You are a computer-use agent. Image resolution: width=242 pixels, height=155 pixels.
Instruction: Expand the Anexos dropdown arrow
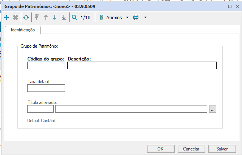pyautogui.click(x=127, y=17)
